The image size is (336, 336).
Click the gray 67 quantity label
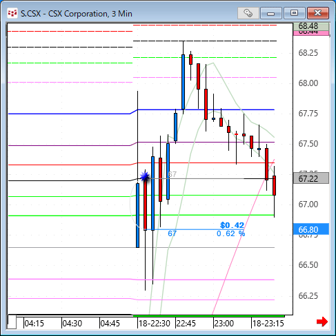click(x=172, y=174)
